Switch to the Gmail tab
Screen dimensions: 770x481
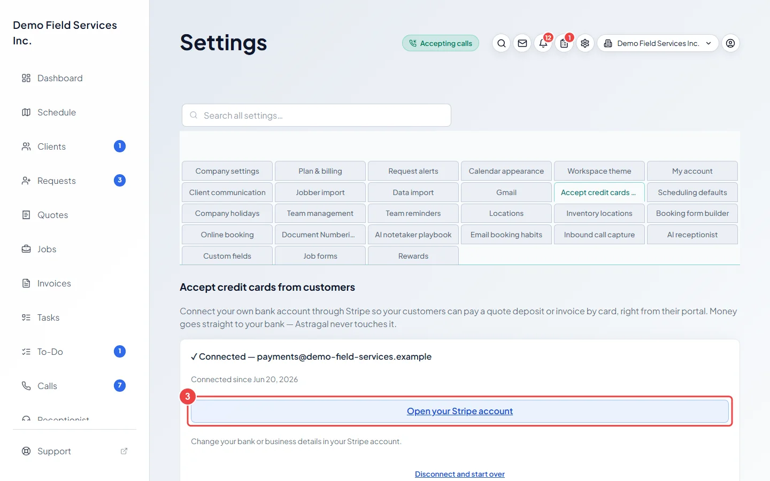506,192
